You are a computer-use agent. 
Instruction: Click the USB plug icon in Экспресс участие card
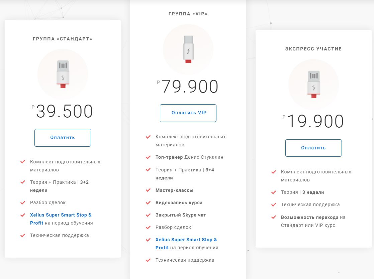[313, 85]
